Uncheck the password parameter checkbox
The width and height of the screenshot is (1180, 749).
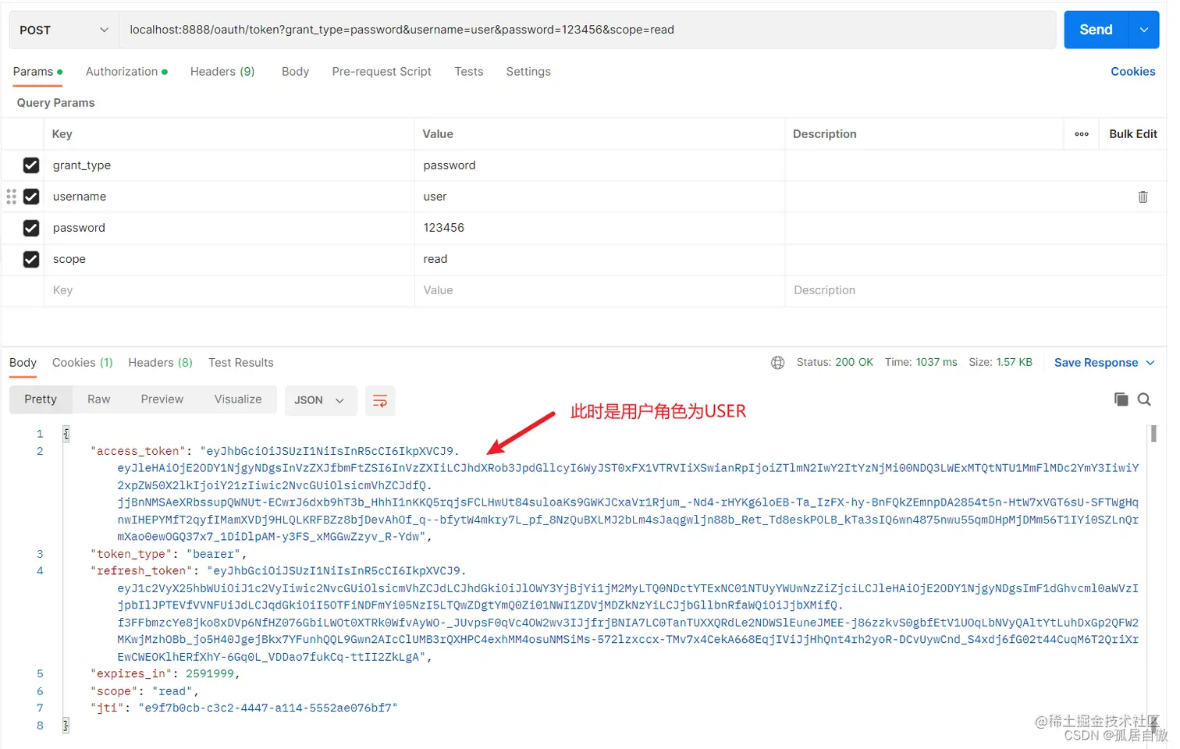click(31, 228)
